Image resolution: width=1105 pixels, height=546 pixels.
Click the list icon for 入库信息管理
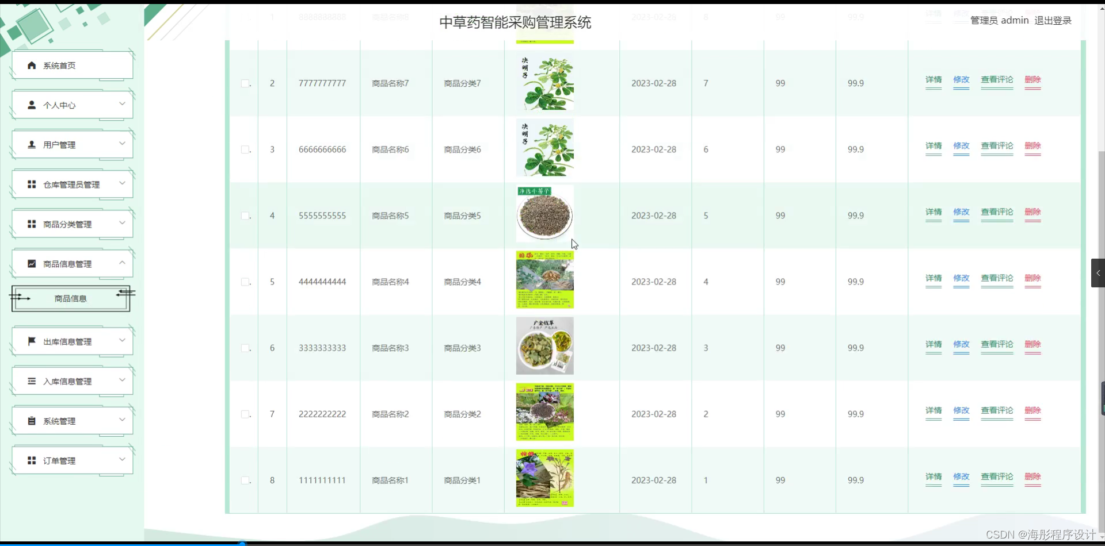[x=32, y=380]
